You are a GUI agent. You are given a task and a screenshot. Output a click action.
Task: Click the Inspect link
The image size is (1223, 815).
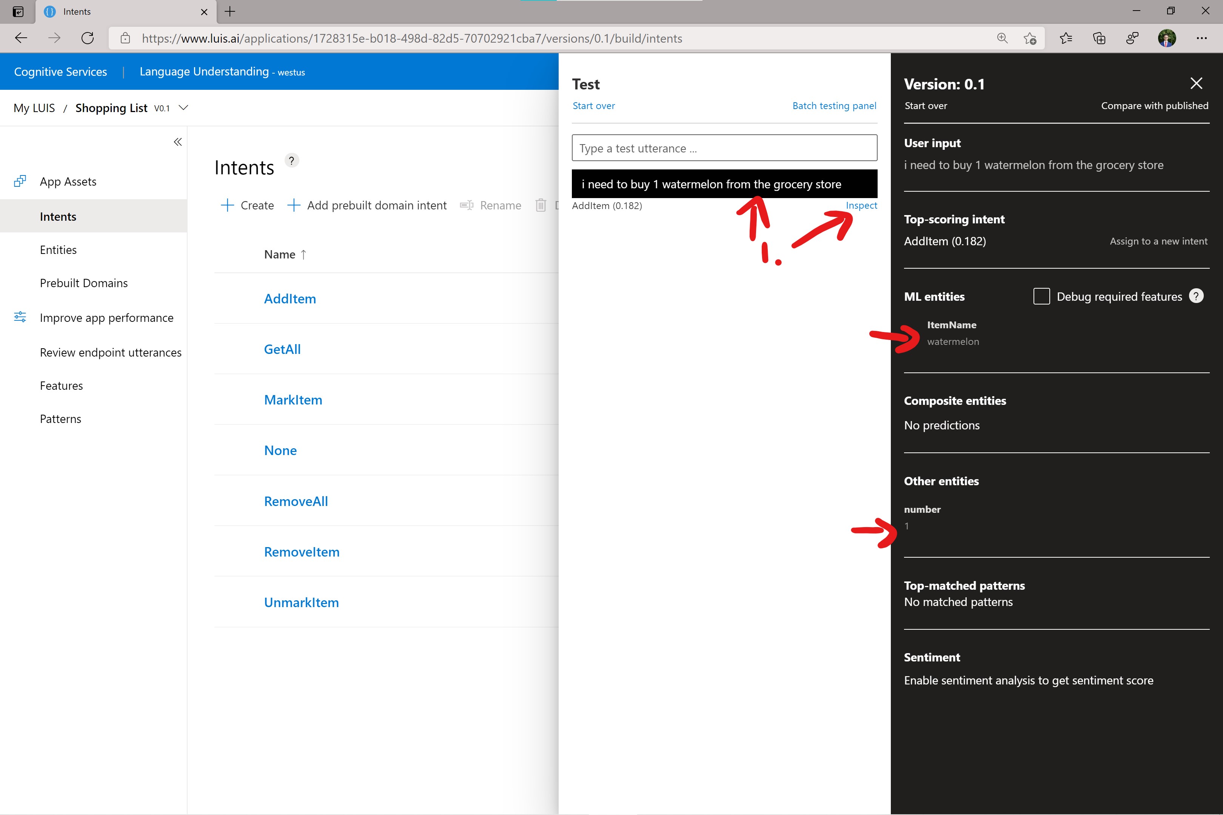861,205
